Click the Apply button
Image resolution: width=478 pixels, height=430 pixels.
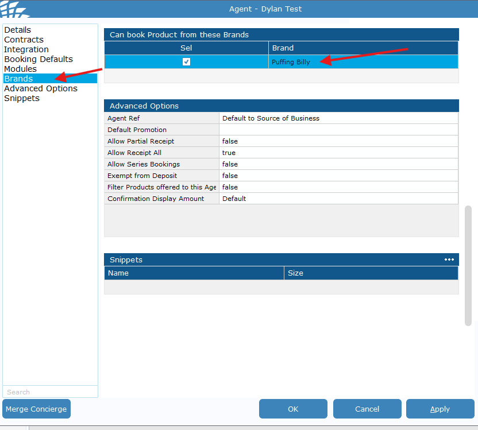click(x=440, y=409)
